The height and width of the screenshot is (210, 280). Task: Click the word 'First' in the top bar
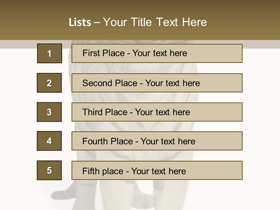coord(91,53)
